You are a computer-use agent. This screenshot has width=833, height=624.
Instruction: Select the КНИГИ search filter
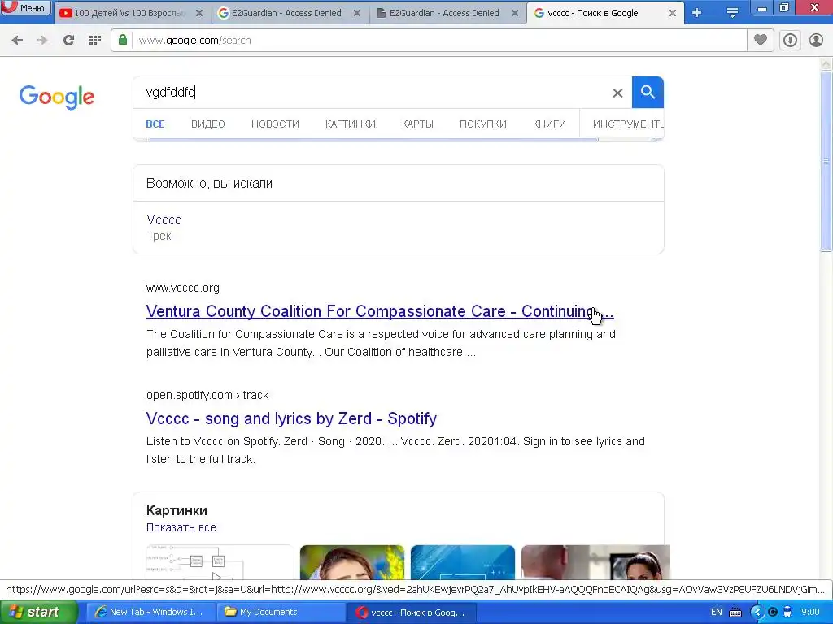tap(549, 124)
